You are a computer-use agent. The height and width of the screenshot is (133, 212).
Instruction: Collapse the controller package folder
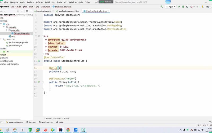[6, 30]
